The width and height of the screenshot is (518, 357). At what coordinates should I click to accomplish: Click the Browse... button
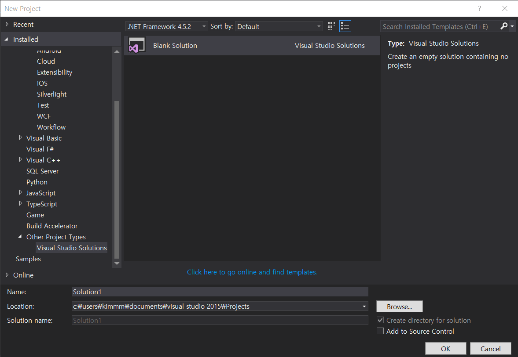click(x=400, y=306)
